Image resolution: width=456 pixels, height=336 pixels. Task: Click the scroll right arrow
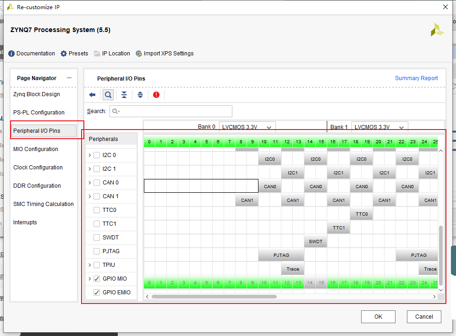pyautogui.click(x=434, y=297)
